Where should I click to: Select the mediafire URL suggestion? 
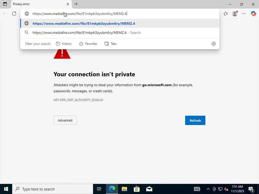pos(120,23)
